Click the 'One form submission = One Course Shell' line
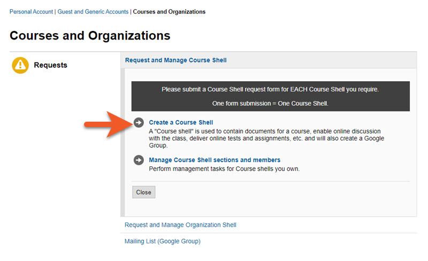 tap(270, 104)
